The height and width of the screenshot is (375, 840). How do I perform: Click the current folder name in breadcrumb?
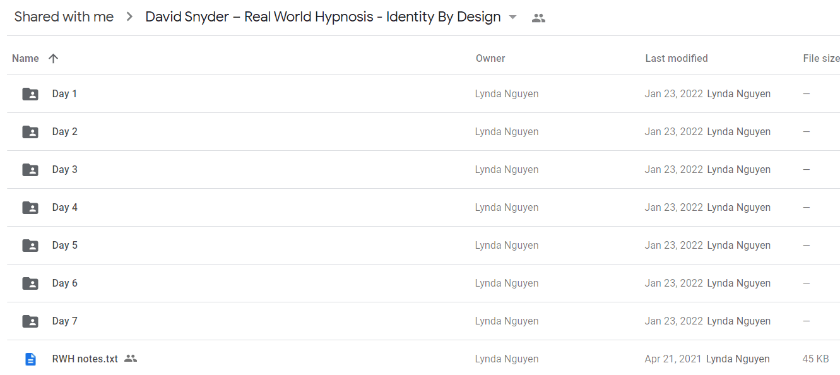pos(323,17)
